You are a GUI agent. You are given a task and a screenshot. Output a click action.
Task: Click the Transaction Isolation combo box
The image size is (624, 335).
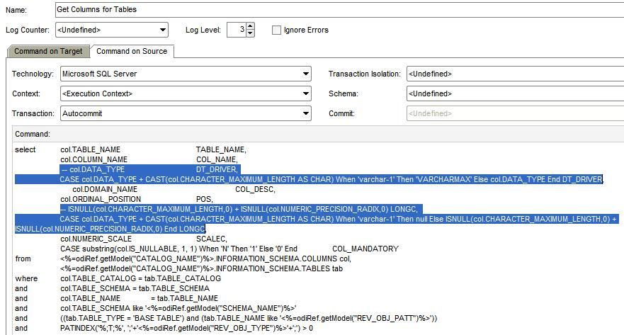516,74
